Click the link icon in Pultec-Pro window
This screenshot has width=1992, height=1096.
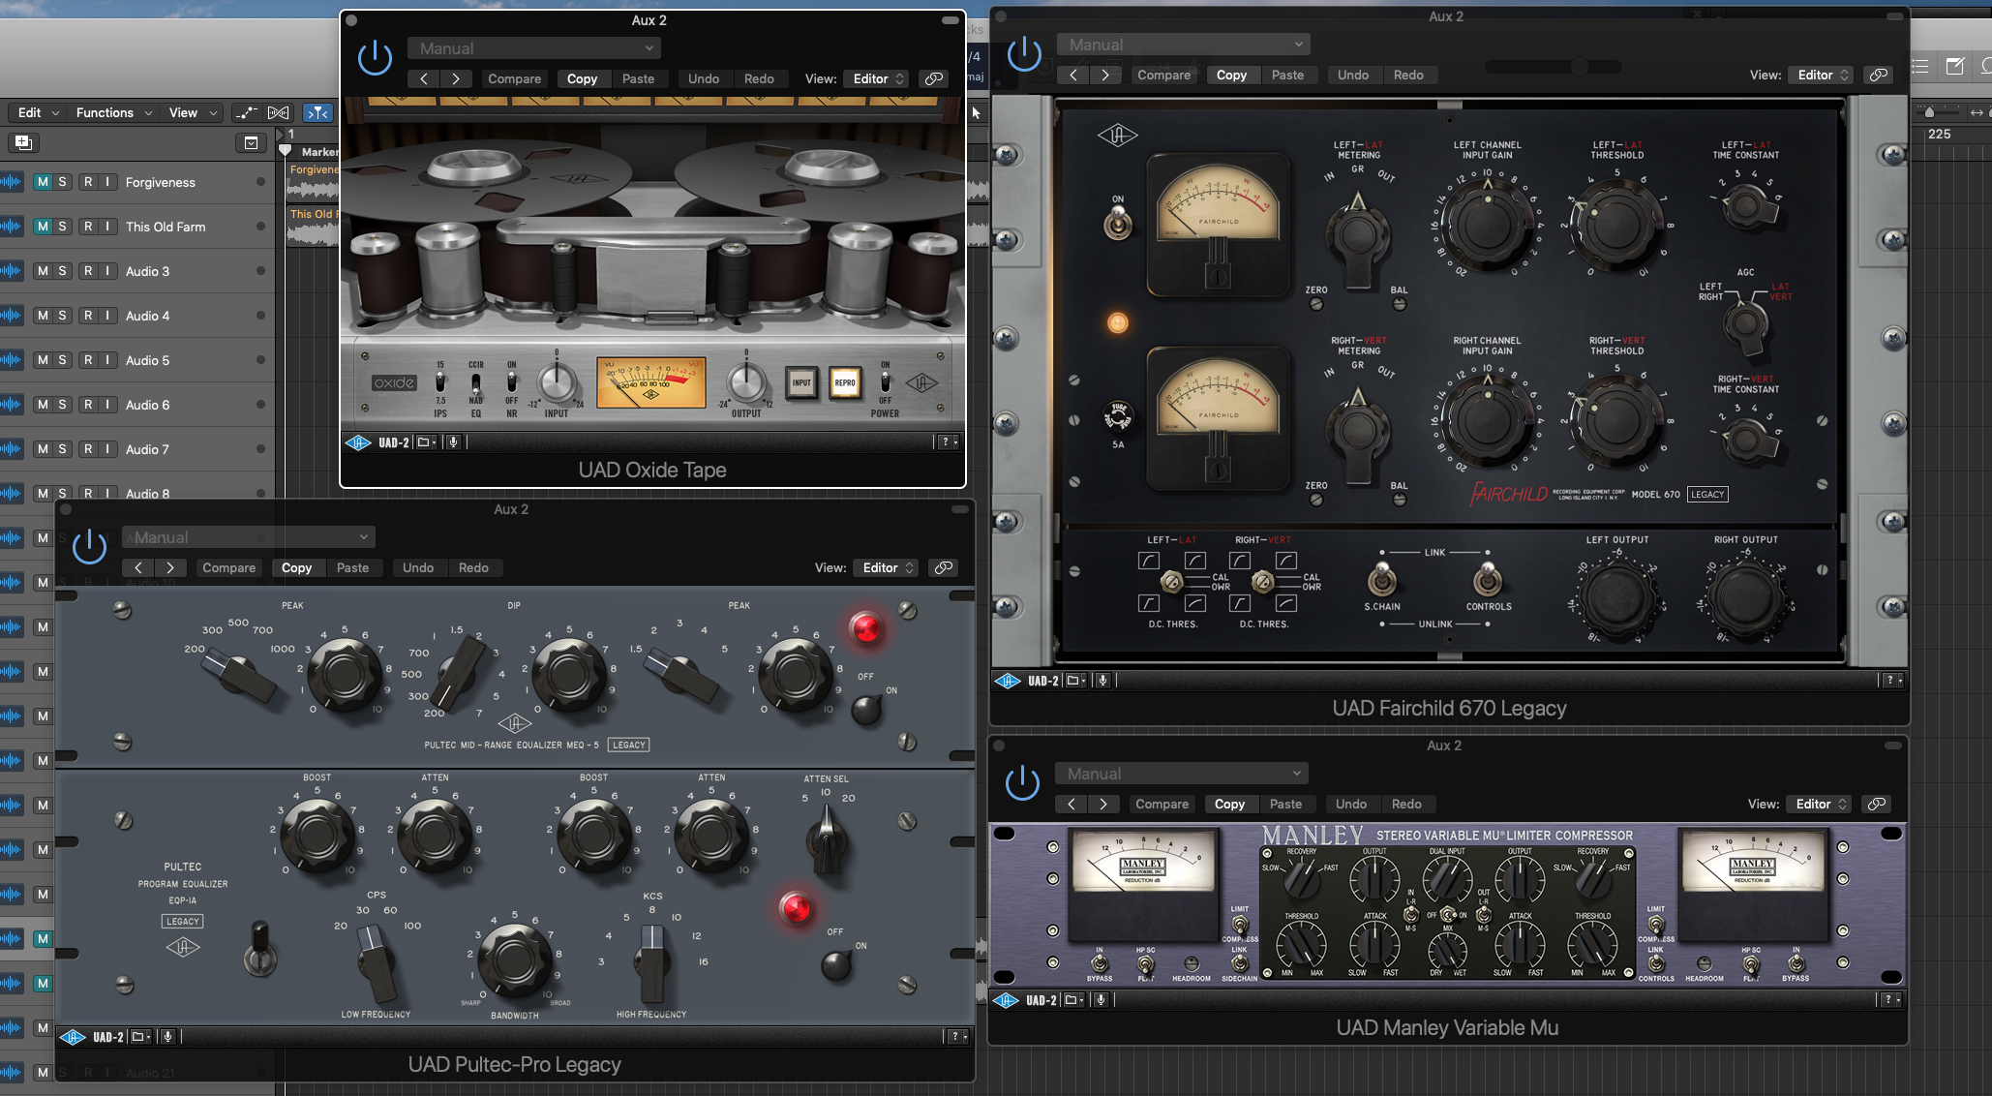click(943, 567)
